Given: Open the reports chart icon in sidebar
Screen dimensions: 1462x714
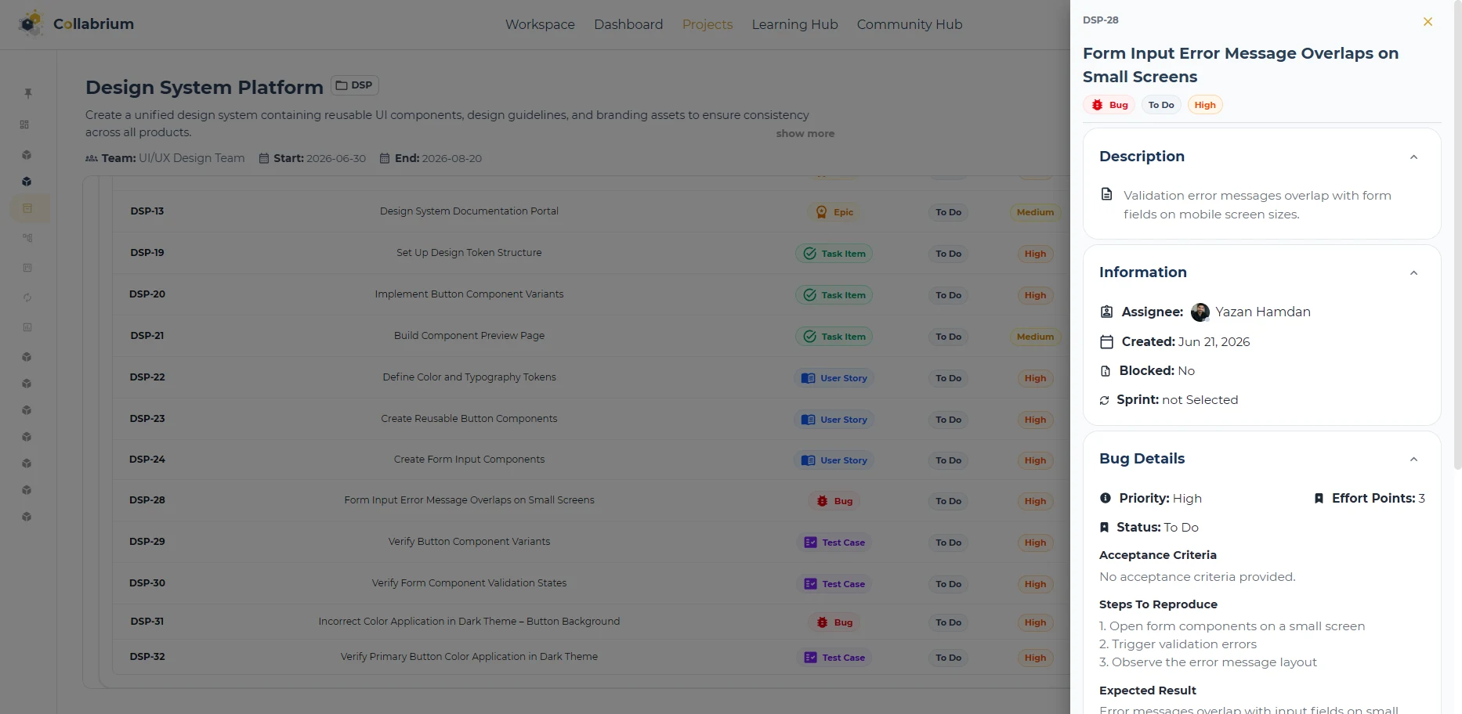Looking at the screenshot, I should point(27,327).
